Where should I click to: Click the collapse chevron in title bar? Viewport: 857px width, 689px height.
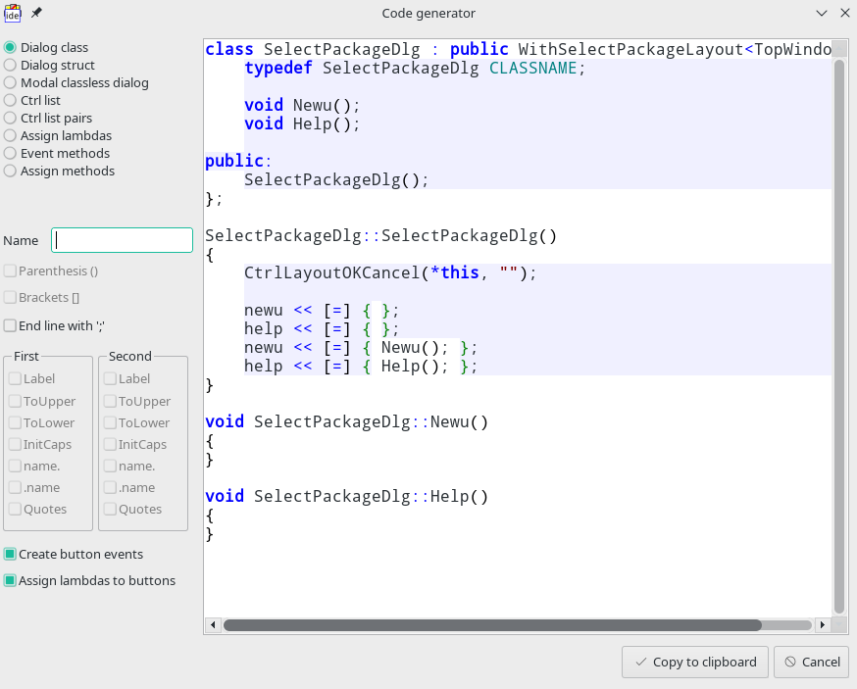[x=822, y=13]
